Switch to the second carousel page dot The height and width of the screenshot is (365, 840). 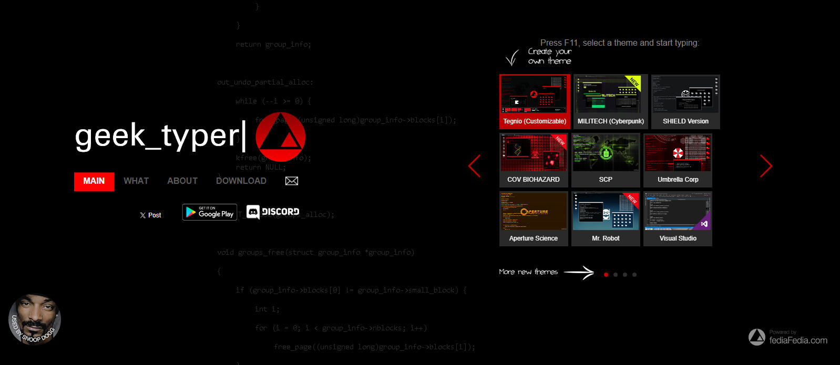click(x=616, y=275)
